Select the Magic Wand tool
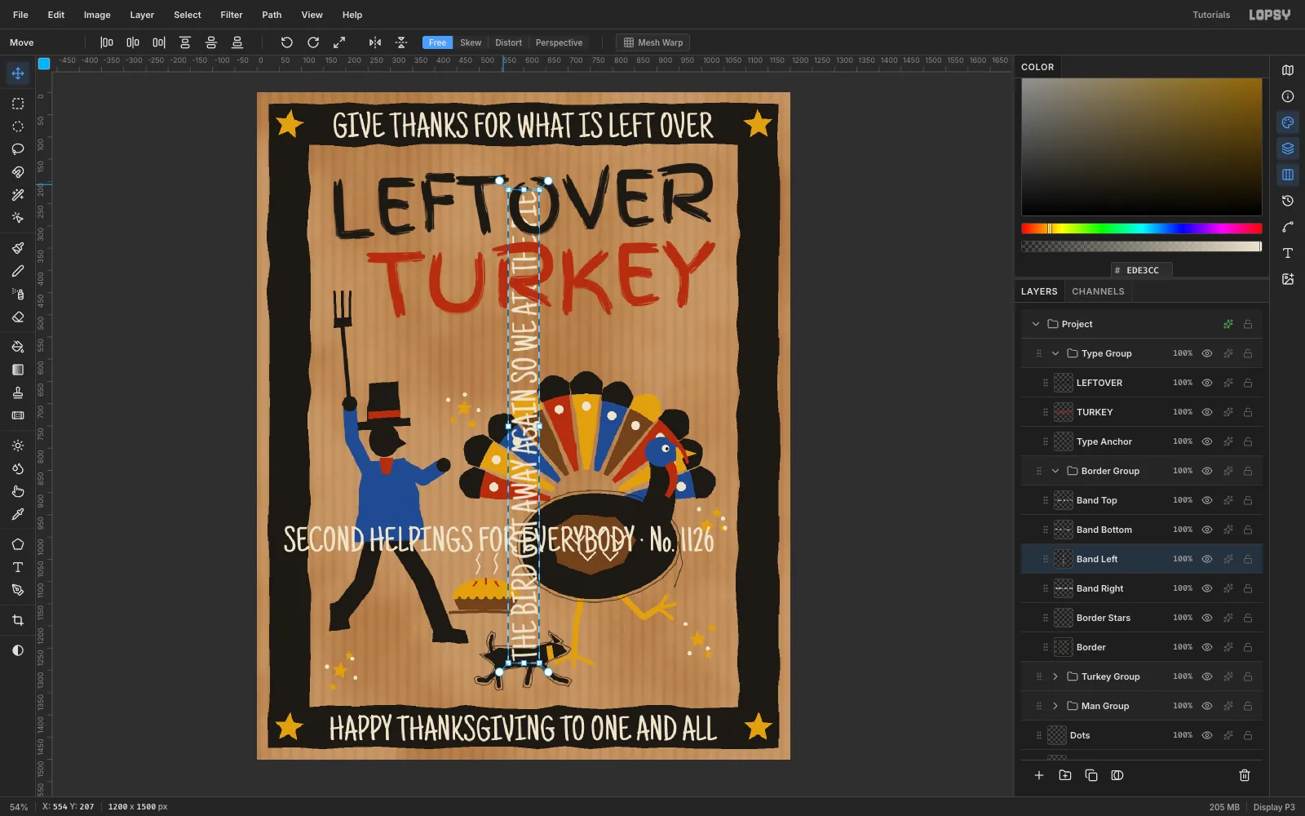This screenshot has height=816, width=1305. [x=18, y=195]
